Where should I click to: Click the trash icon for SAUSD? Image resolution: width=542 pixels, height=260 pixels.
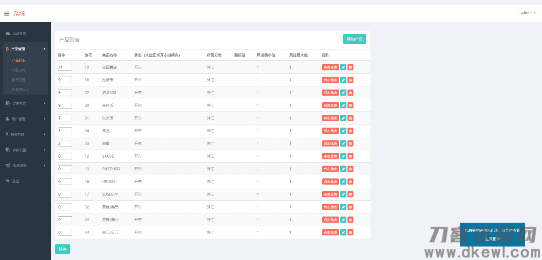[350, 156]
